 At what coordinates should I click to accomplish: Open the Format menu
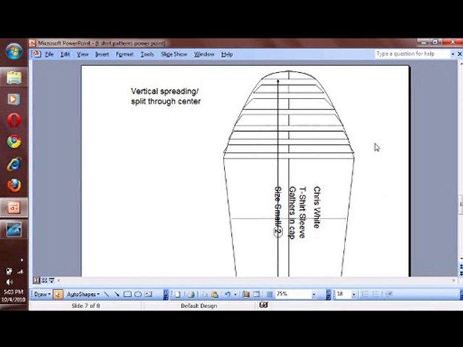pos(124,54)
